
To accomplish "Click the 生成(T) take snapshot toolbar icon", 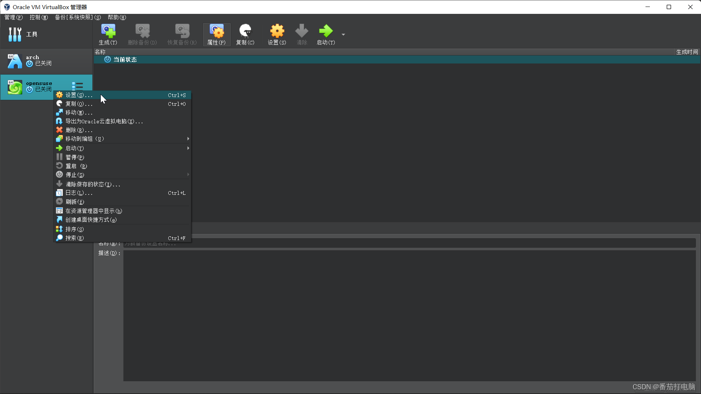I will (108, 35).
